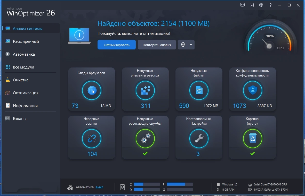
Task: Click the CPU chip icon beside Intel Core
Action: point(250,185)
